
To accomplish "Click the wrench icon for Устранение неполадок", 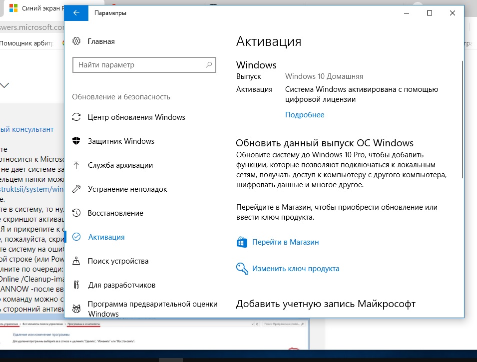I will [76, 189].
